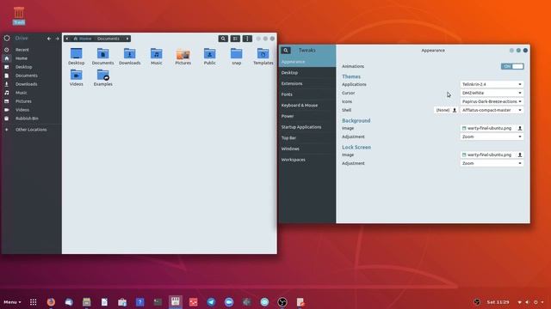Open the Software store bag icon in taskbar
551x309 pixels.
(122, 302)
